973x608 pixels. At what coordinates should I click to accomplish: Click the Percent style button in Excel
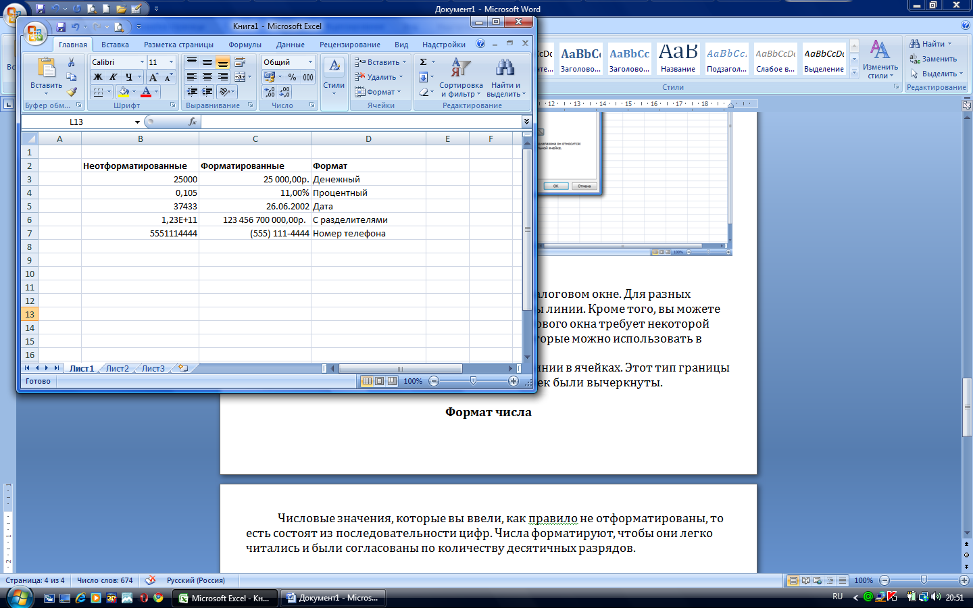coord(292,77)
